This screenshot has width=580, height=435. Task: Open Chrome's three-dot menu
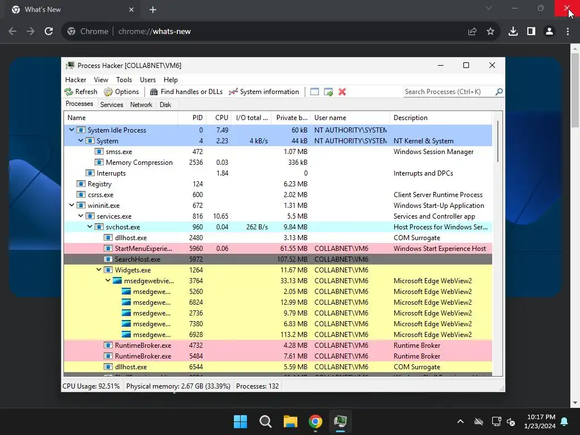click(568, 32)
